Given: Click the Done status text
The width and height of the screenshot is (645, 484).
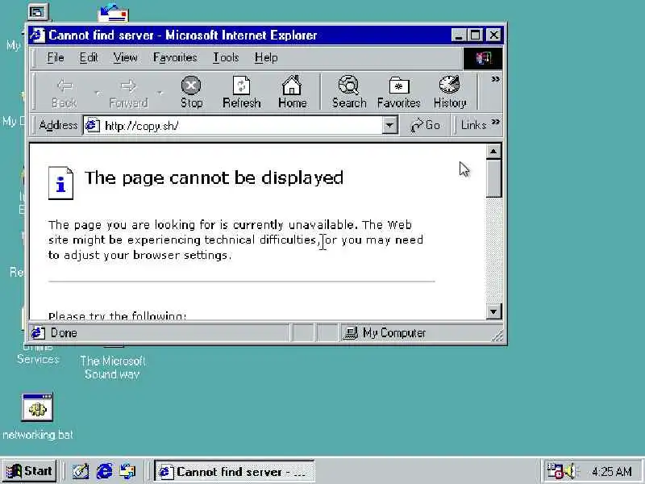Looking at the screenshot, I should 64,333.
